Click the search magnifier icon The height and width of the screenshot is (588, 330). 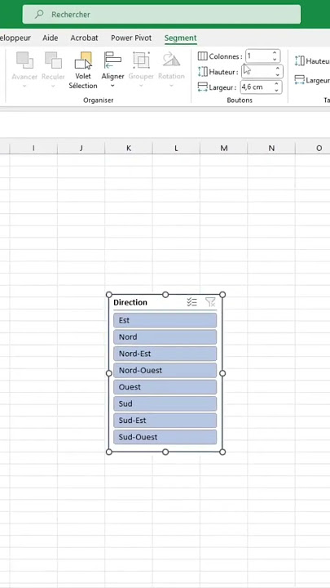tap(39, 14)
